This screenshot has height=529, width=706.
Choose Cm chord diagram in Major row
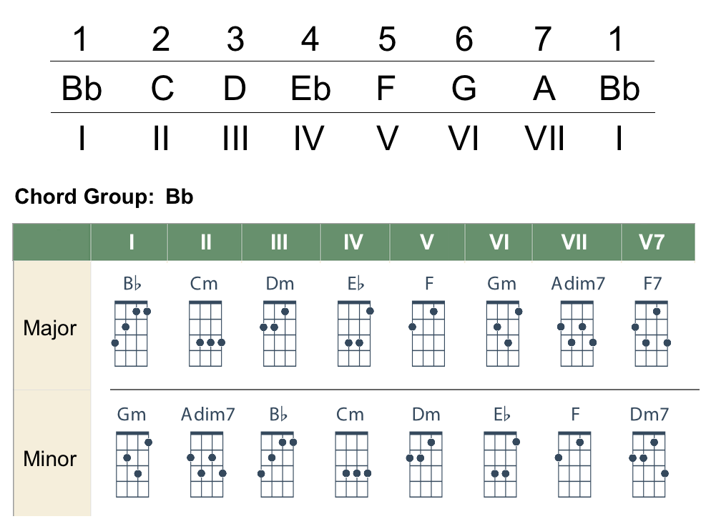click(x=205, y=334)
